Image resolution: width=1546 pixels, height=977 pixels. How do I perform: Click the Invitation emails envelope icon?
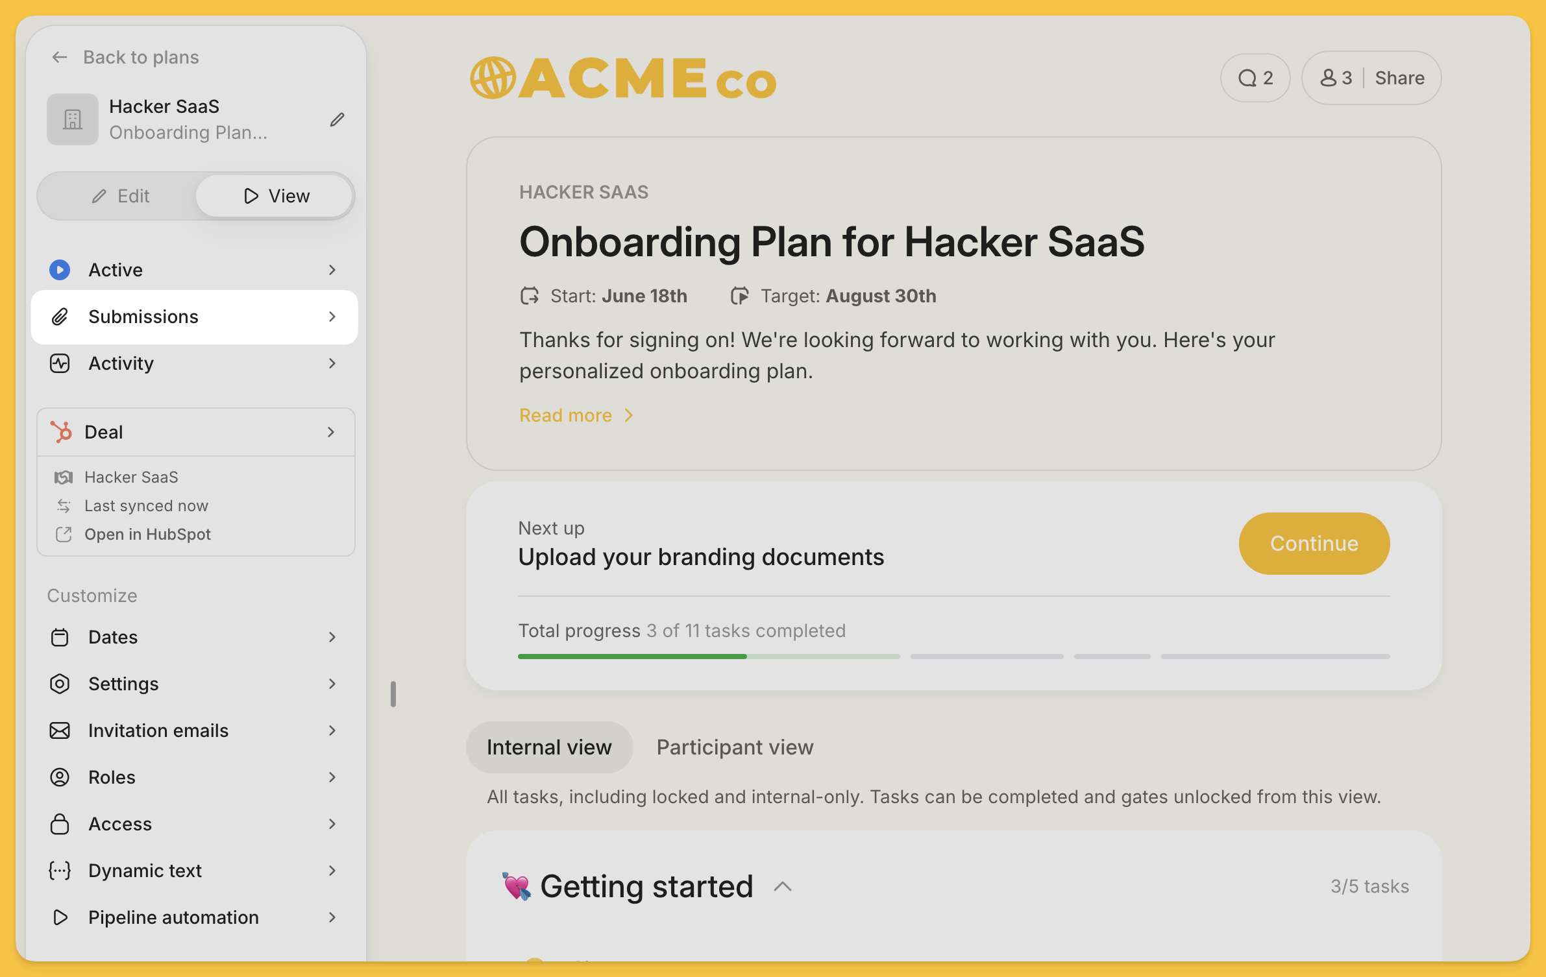tap(60, 730)
